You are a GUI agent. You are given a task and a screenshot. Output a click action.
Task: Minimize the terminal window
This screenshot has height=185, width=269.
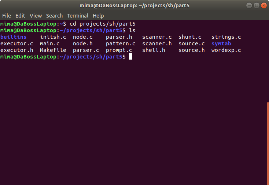(249, 5)
